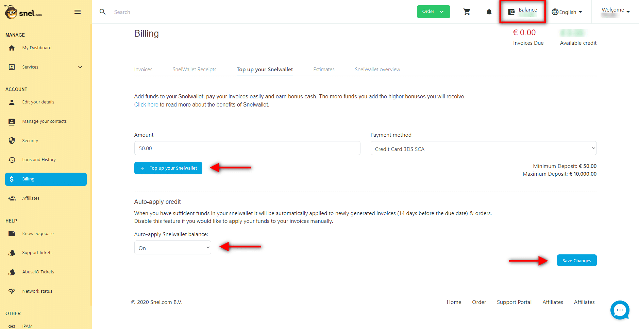Click the footer Order link

pos(479,302)
